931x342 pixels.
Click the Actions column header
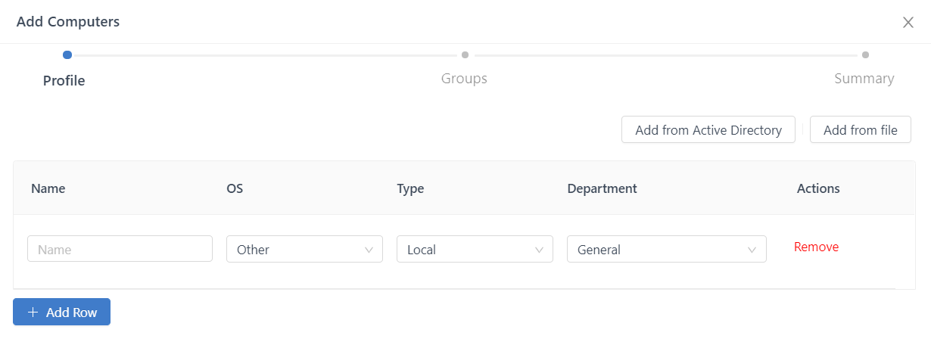pyautogui.click(x=818, y=188)
